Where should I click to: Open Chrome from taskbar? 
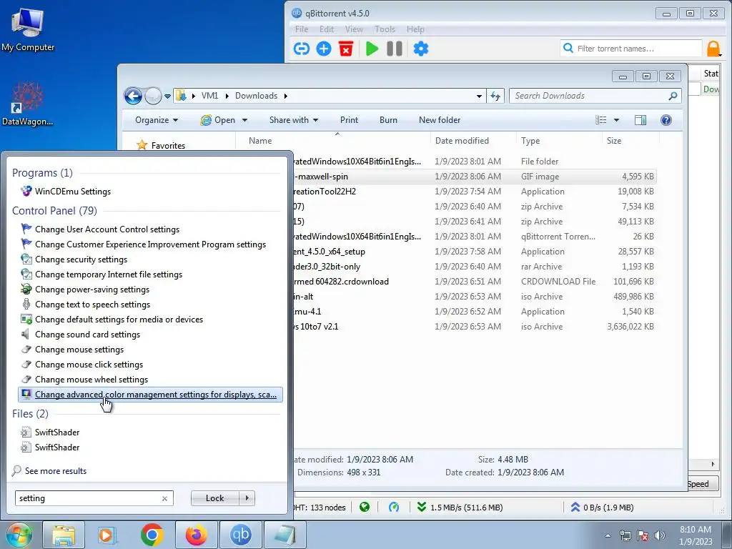click(x=152, y=535)
